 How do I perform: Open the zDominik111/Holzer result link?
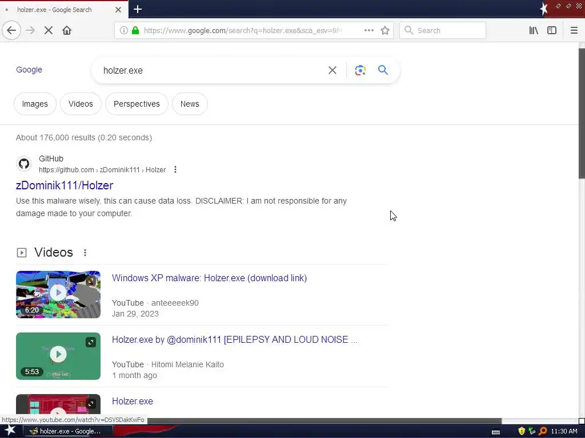pos(65,185)
